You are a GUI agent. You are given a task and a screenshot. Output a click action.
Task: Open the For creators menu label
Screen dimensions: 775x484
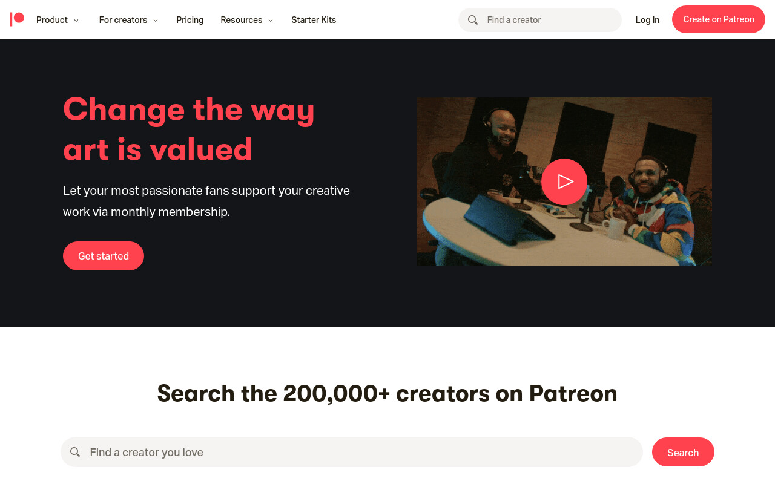tap(123, 20)
